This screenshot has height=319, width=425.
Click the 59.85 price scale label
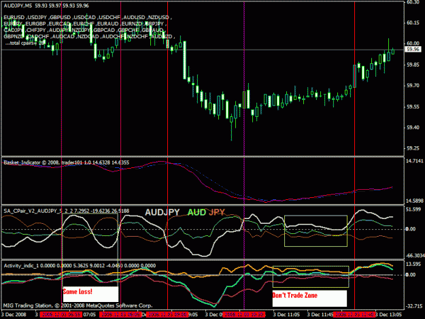pyautogui.click(x=413, y=65)
